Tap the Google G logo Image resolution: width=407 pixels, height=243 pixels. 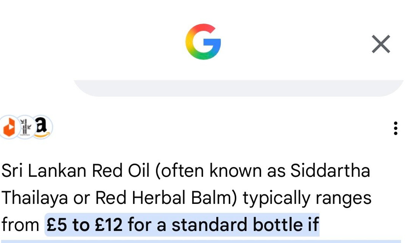203,42
